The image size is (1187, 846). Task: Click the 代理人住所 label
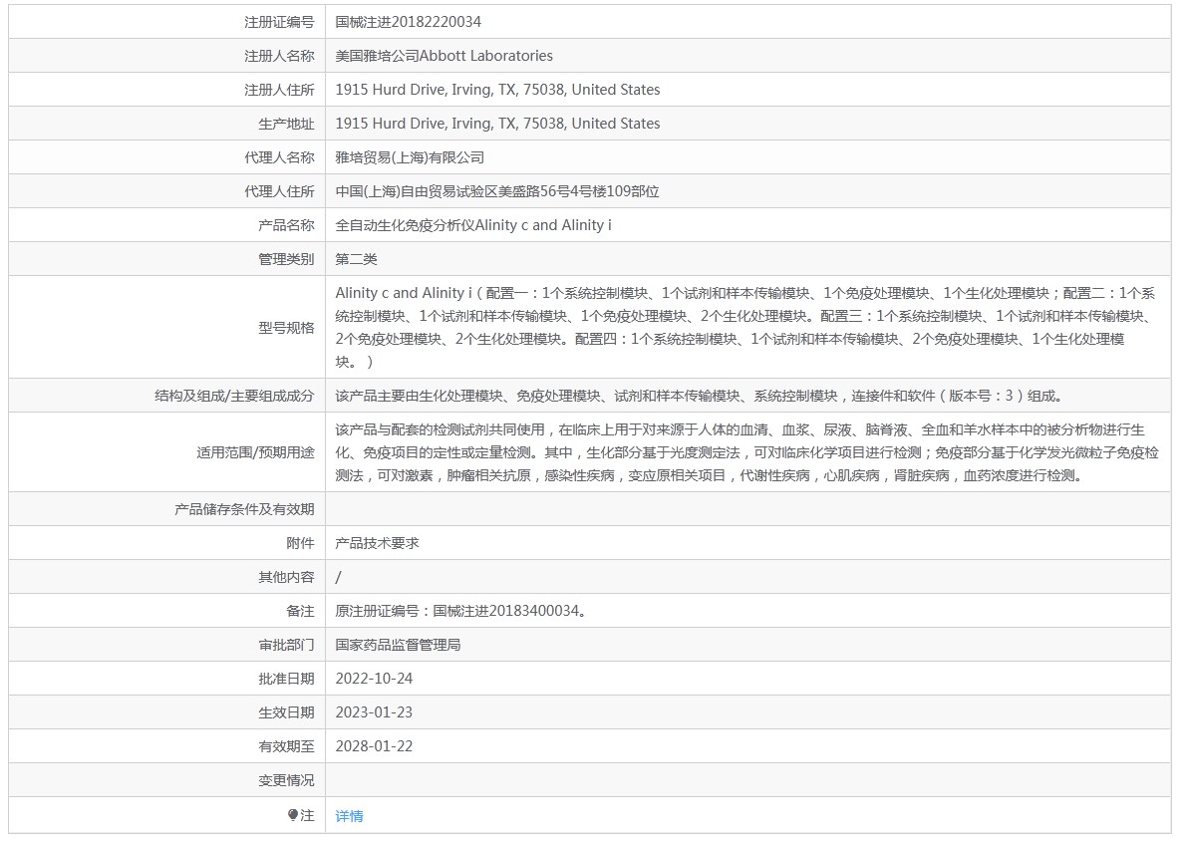click(x=279, y=191)
